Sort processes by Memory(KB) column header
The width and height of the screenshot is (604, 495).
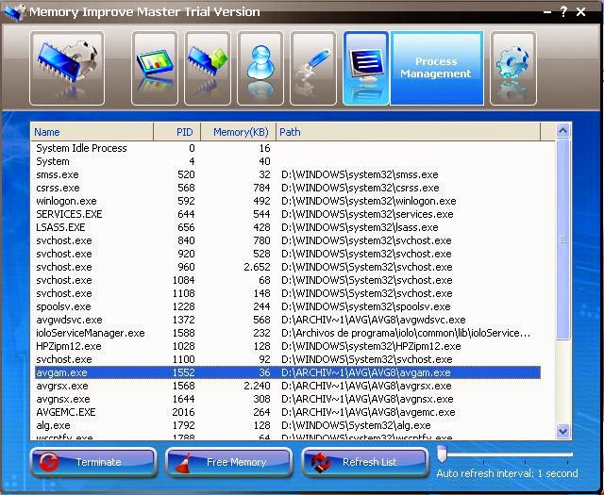coord(239,132)
